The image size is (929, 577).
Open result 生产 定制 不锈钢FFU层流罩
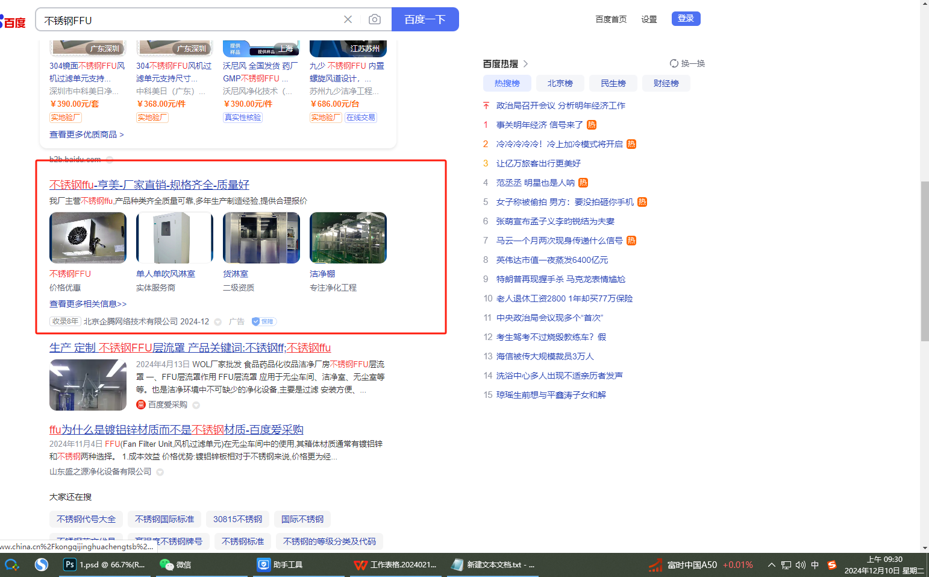(x=190, y=348)
